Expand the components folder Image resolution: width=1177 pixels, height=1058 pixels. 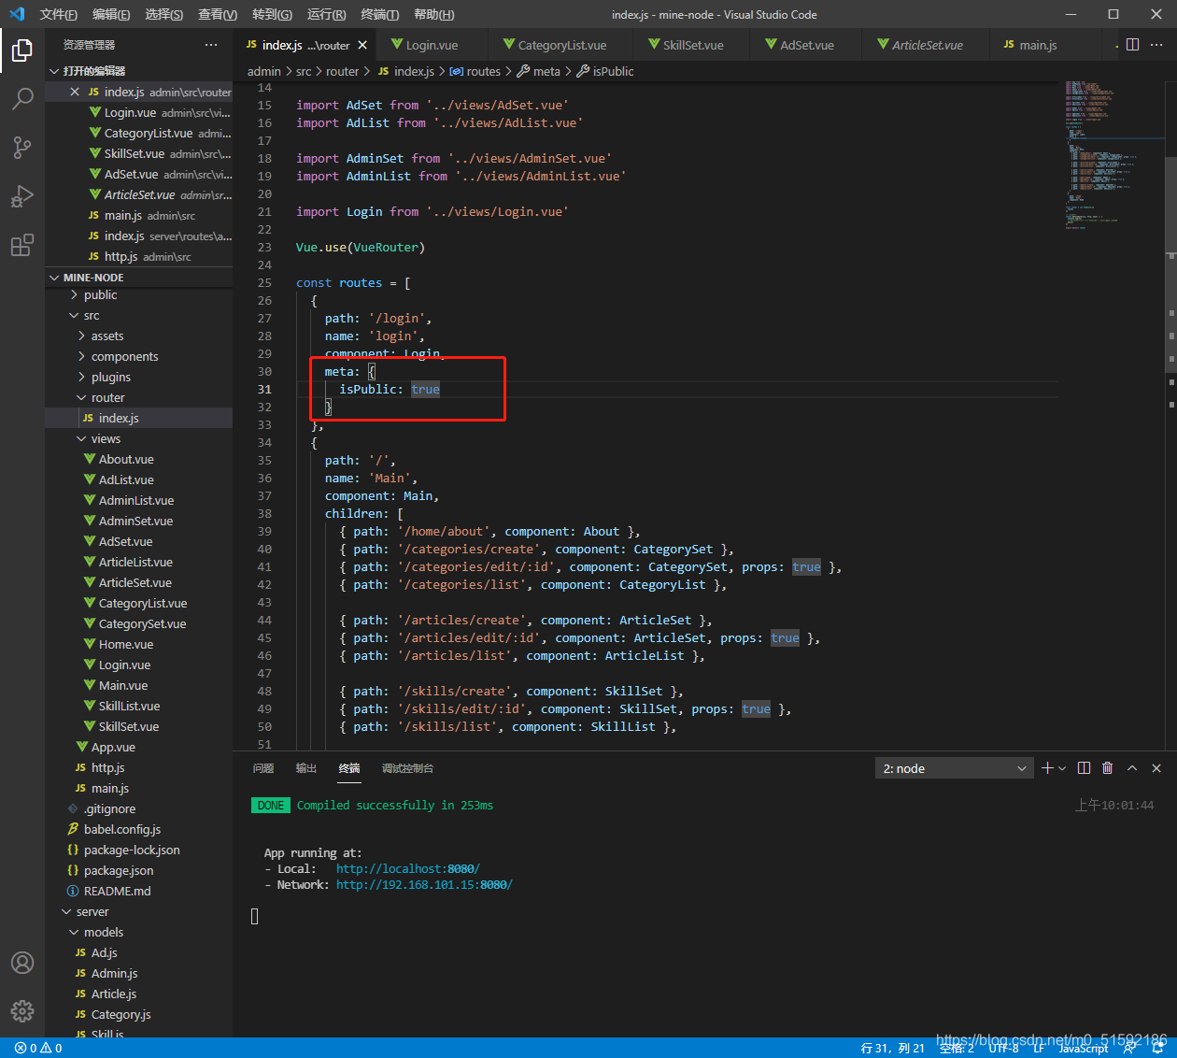124,357
